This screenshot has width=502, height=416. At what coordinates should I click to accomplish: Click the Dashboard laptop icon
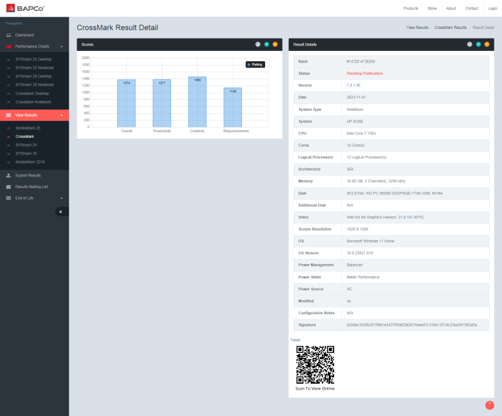[8, 35]
